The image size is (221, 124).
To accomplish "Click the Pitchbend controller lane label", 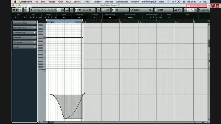I will coord(42,69).
